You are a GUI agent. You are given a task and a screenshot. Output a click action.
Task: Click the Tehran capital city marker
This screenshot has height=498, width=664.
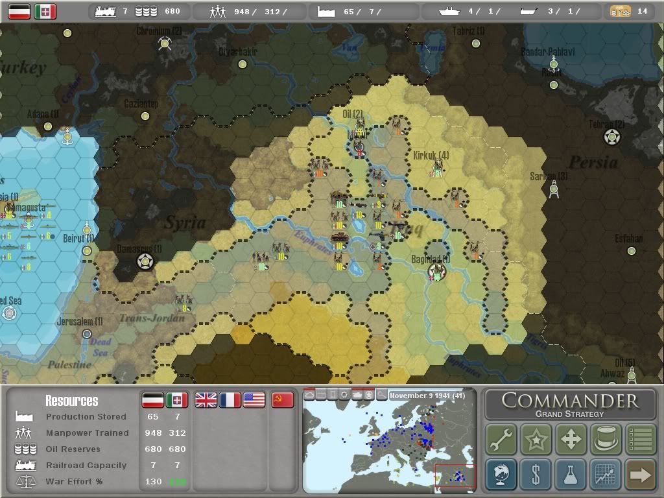coord(611,137)
